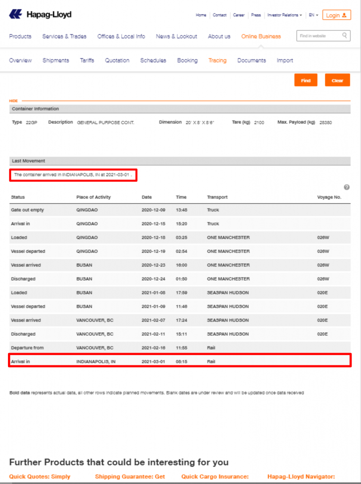The width and height of the screenshot is (361, 484).
Task: Type in the Find in website field
Action: pyautogui.click(x=319, y=36)
